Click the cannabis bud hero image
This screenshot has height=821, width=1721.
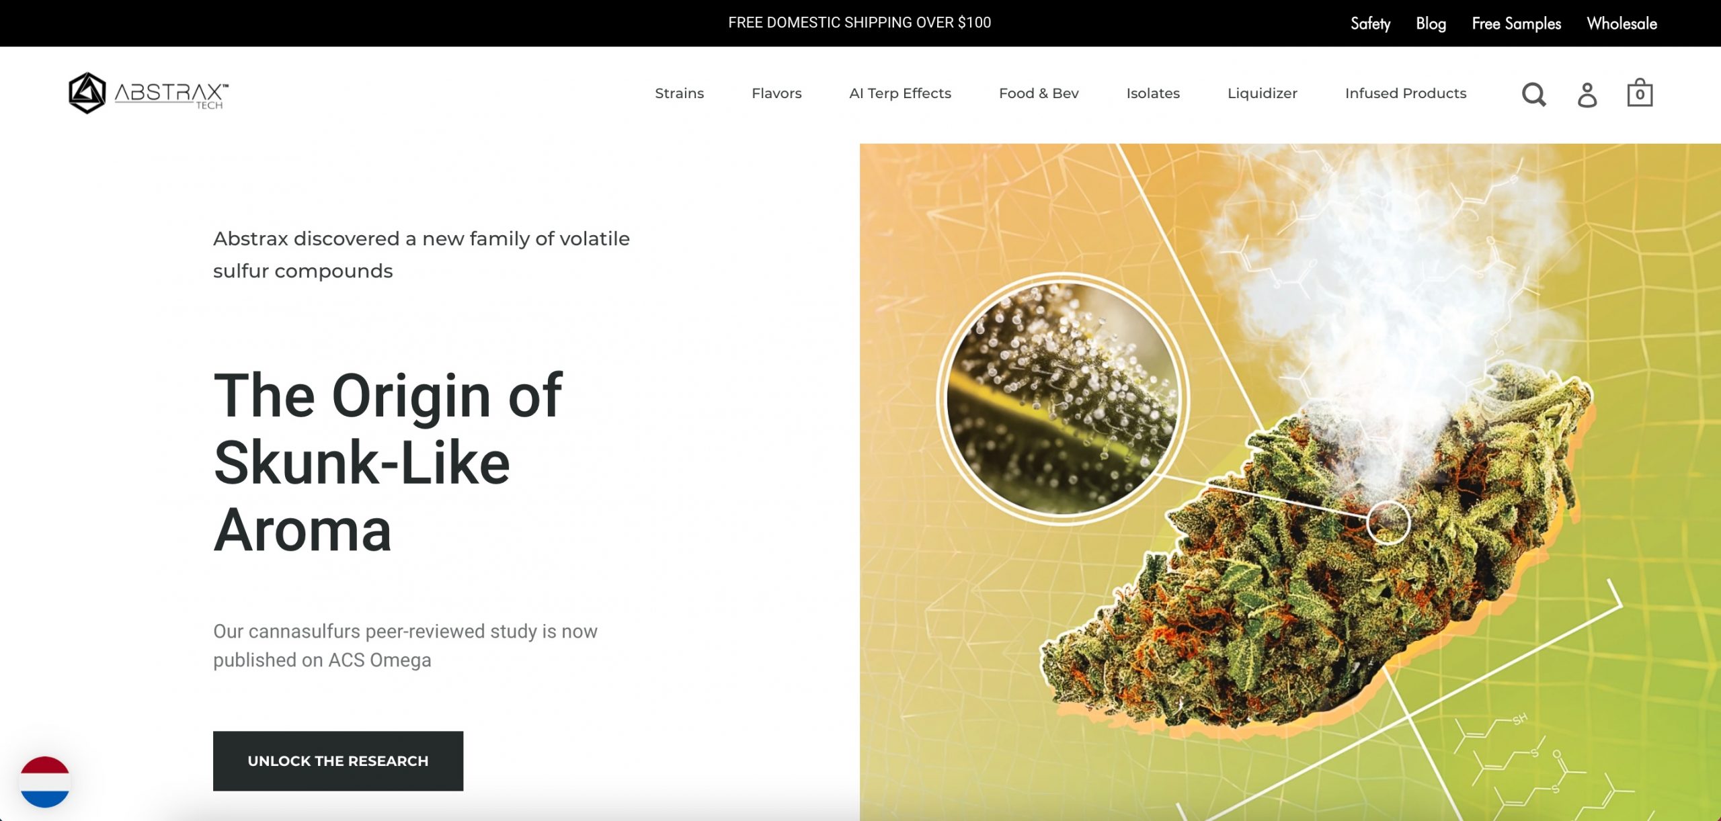coord(1290,482)
